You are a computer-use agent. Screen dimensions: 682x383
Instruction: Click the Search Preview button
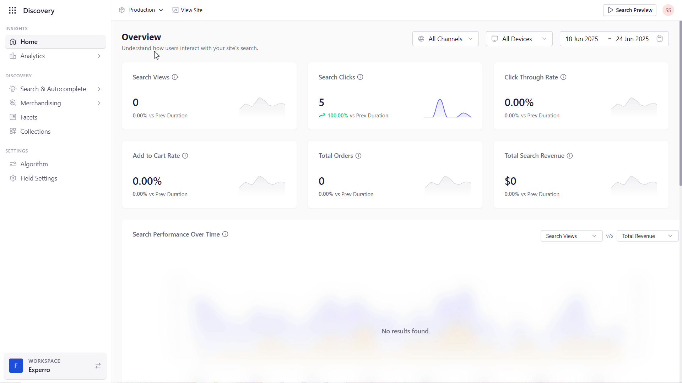pyautogui.click(x=630, y=10)
